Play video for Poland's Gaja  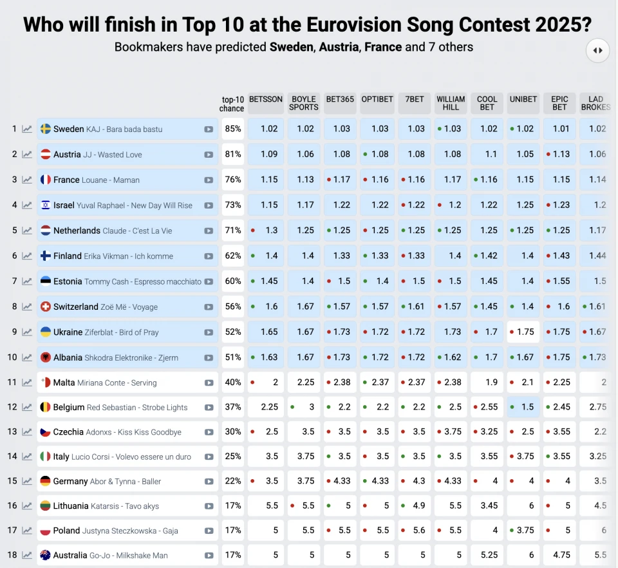(209, 531)
